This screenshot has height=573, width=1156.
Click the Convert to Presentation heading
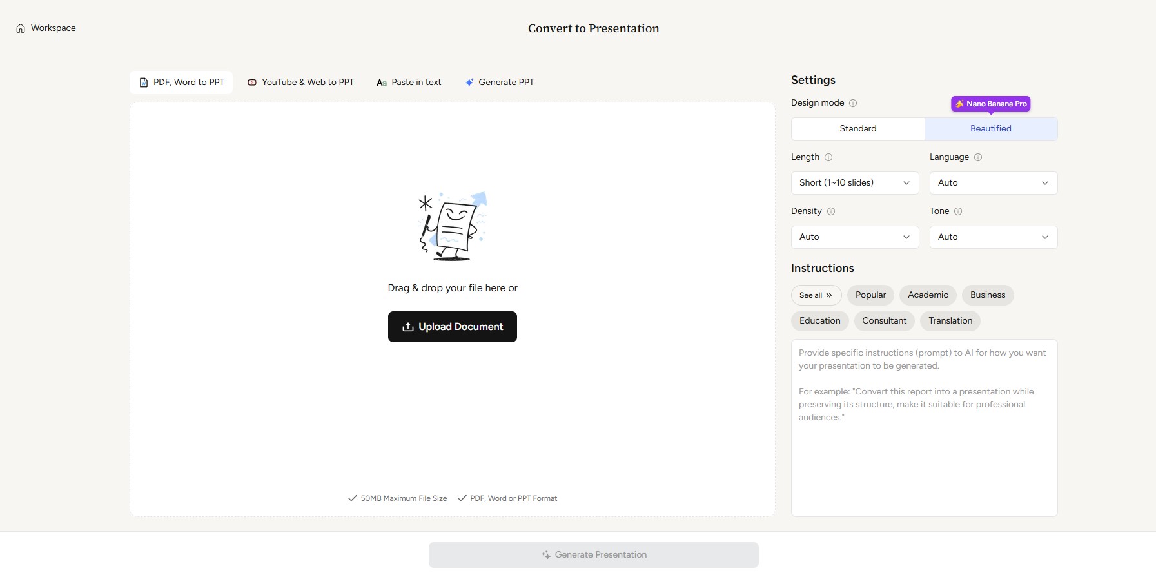coord(594,28)
